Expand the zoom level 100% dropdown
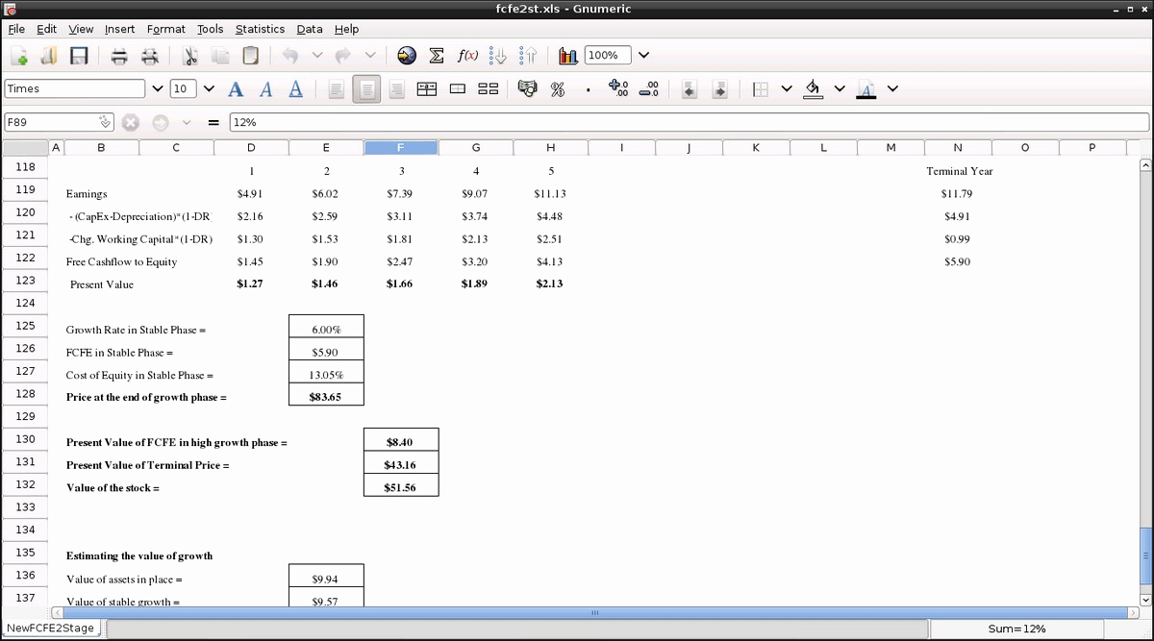 (643, 56)
